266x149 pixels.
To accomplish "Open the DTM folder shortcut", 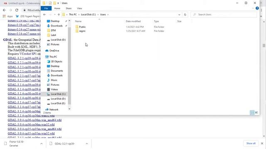I will tap(53, 30).
